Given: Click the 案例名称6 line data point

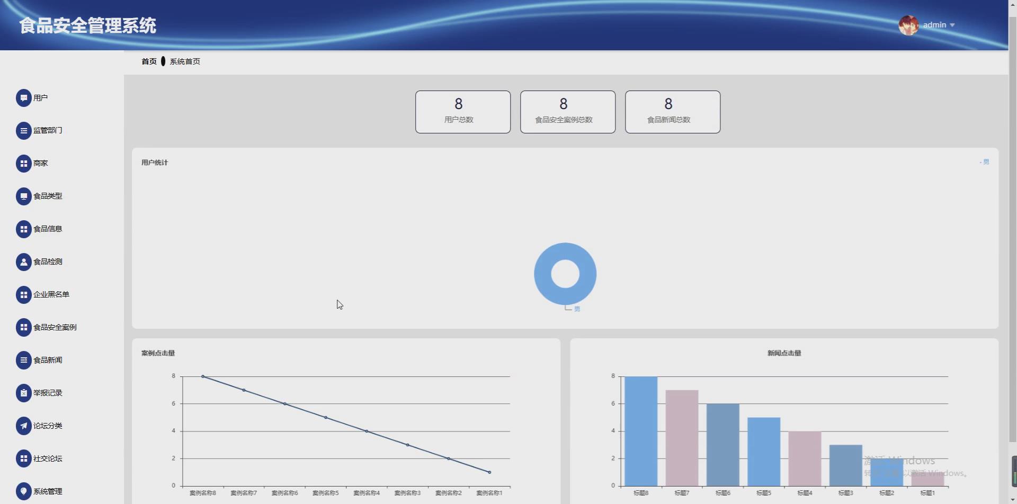Looking at the screenshot, I should [x=284, y=404].
